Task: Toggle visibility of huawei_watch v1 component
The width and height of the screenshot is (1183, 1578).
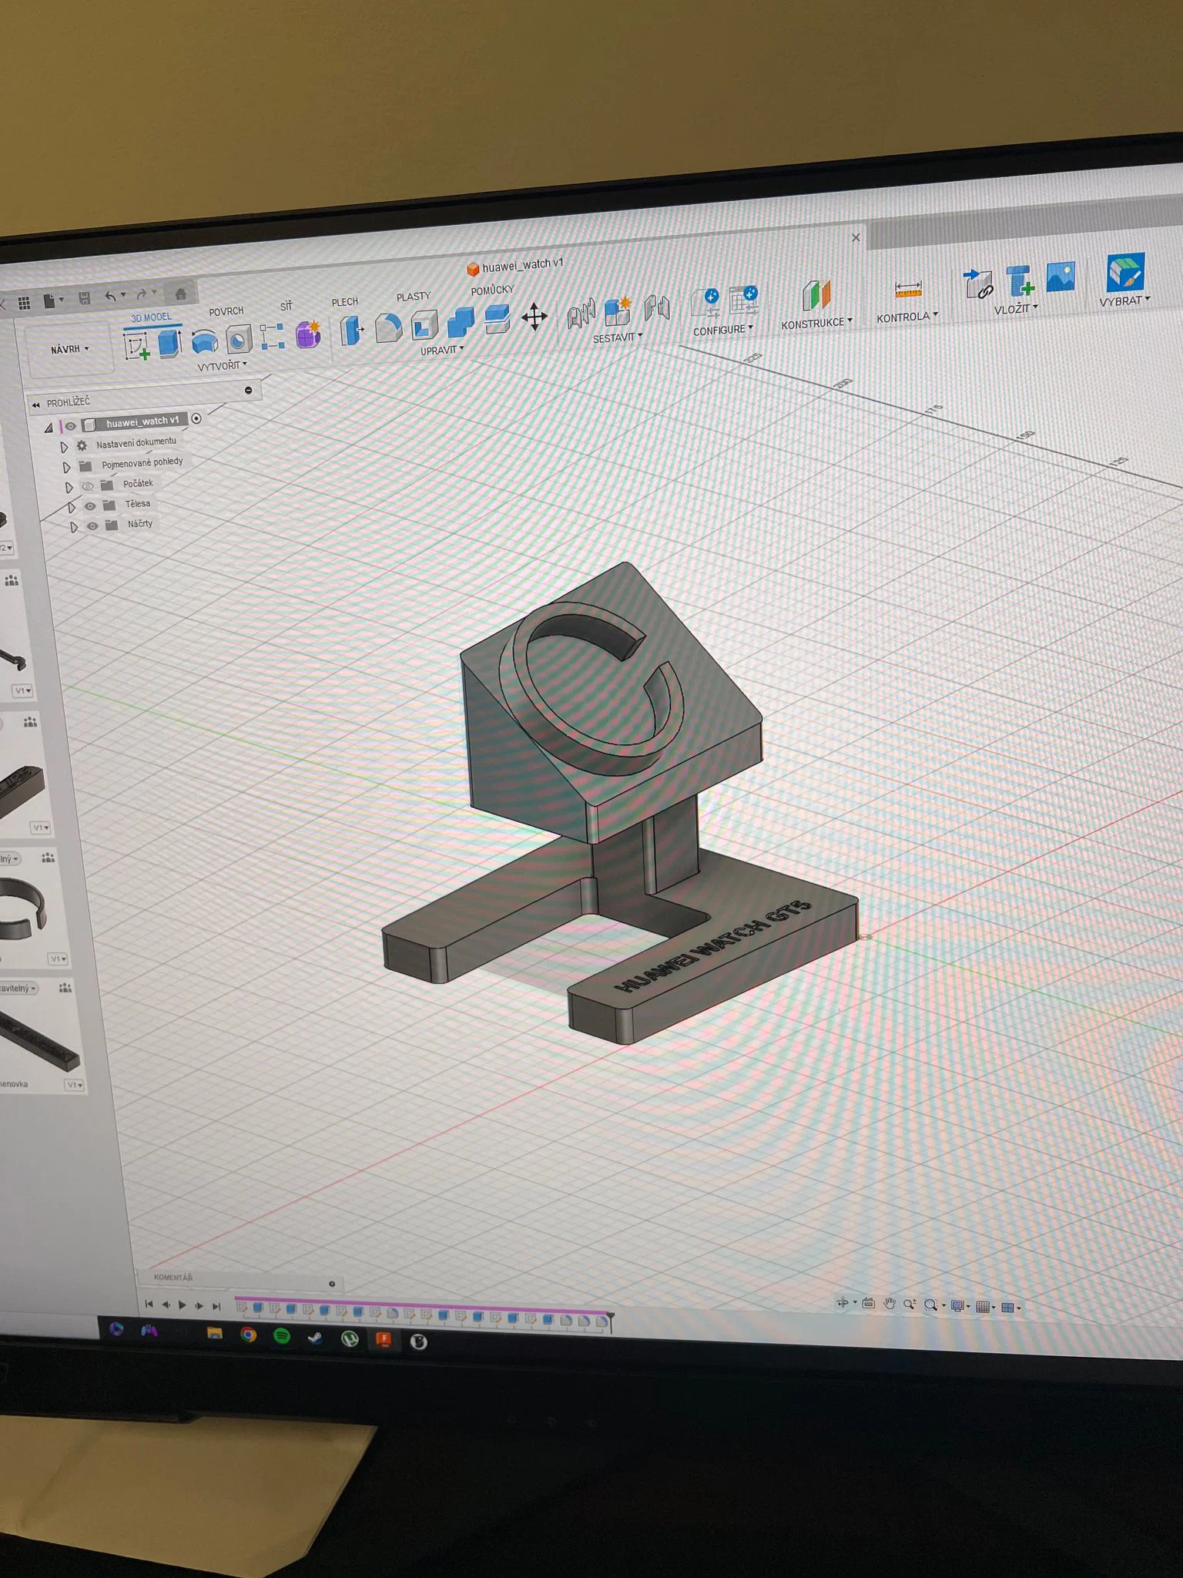Action: 70,426
